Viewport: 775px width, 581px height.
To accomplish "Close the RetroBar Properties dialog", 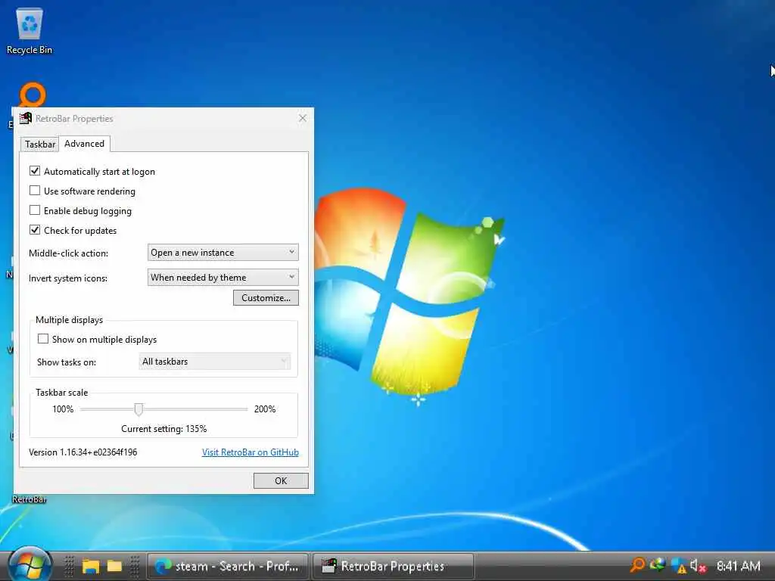I will point(303,118).
